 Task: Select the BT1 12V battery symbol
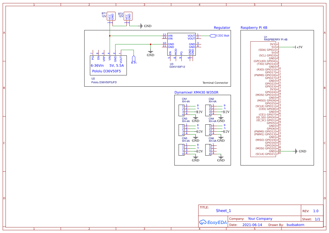click(x=111, y=16)
